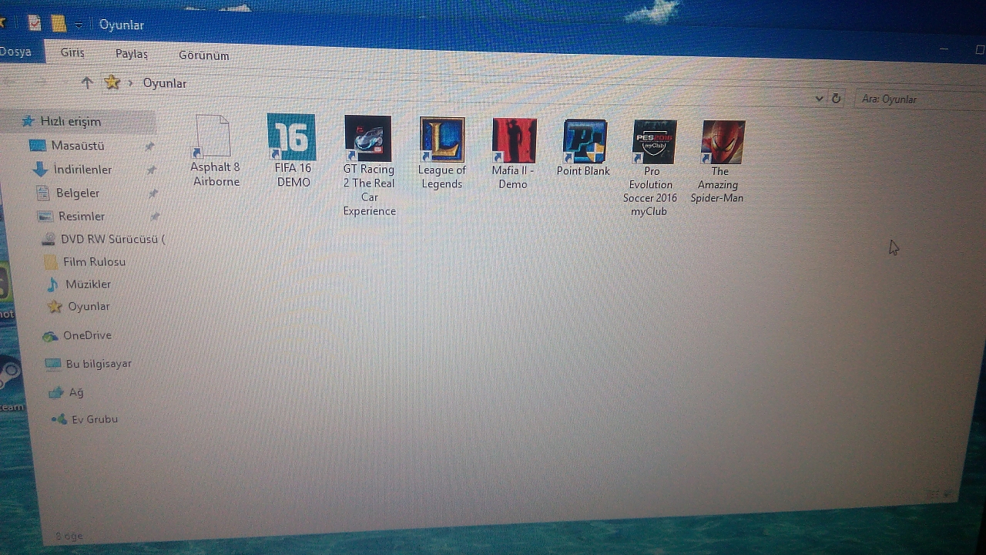The height and width of the screenshot is (555, 986).
Task: Open Belgeler in the navigation pane
Action: (69, 193)
